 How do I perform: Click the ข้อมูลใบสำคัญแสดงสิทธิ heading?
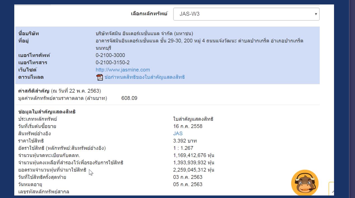[47, 112]
